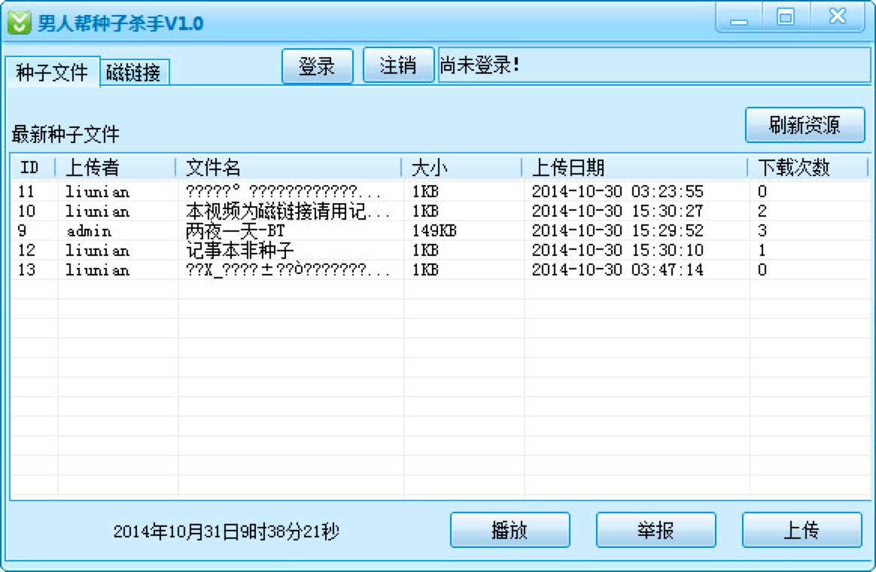
Task: Click the 上传 button
Action: coord(801,530)
